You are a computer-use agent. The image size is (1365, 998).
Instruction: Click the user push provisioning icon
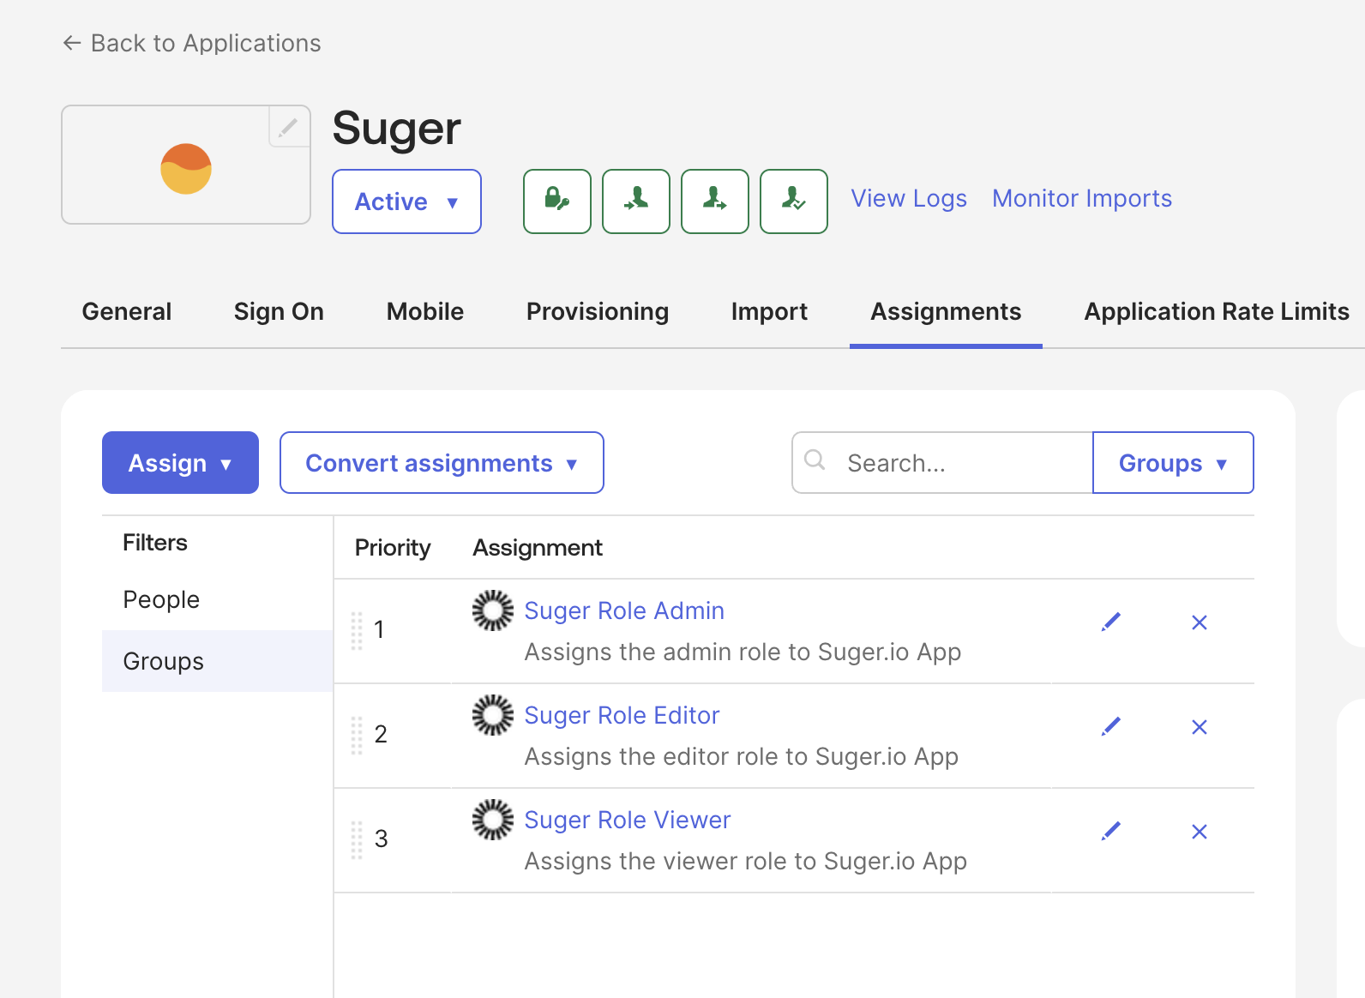click(x=714, y=201)
